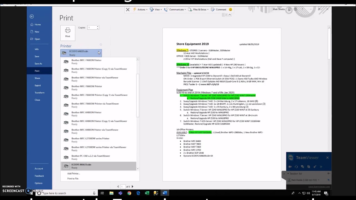Increase copies with the spinner up arrow

[98, 27]
